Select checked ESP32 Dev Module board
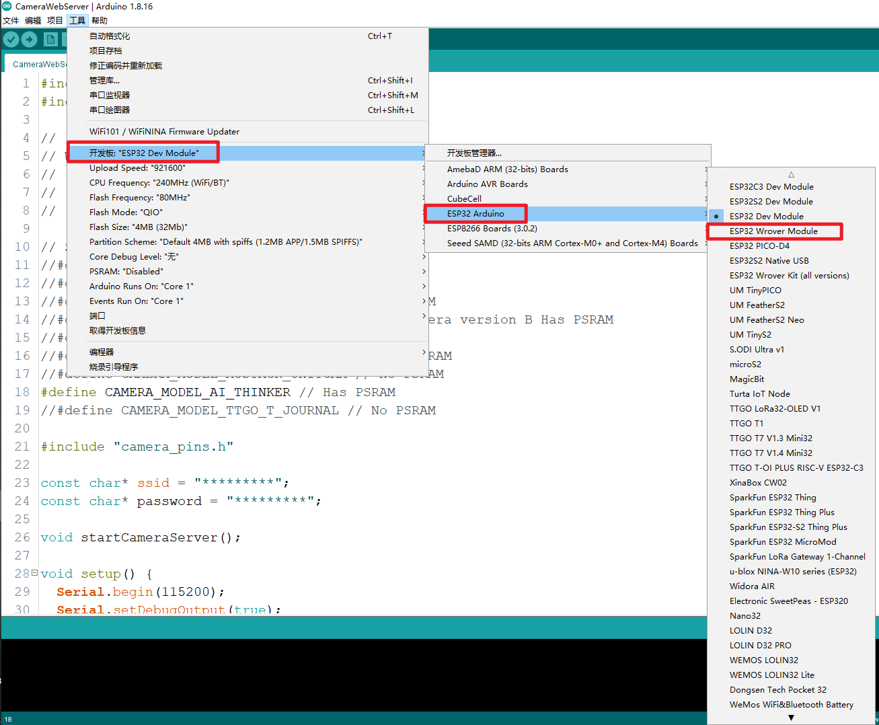879x725 pixels. [x=791, y=217]
